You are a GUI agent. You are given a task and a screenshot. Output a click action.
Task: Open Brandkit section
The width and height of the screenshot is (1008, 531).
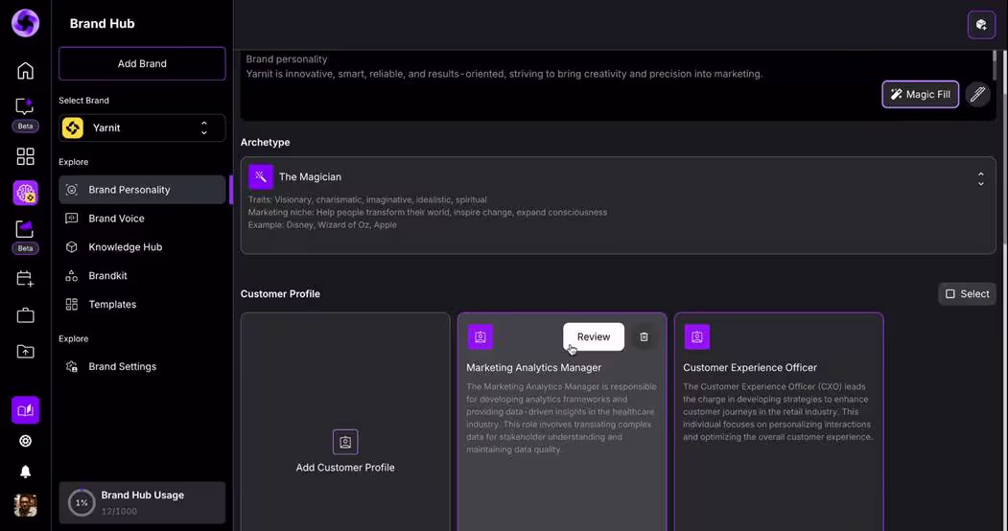pos(142,275)
